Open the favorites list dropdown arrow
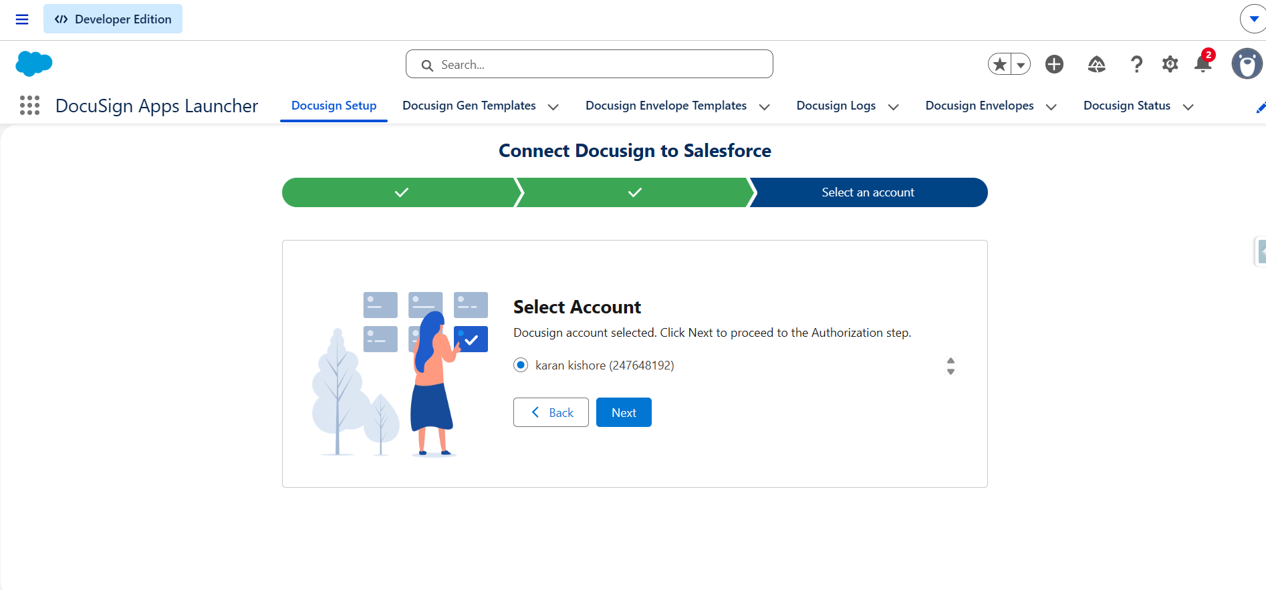Viewport: 1266px width, 590px height. [x=1021, y=64]
